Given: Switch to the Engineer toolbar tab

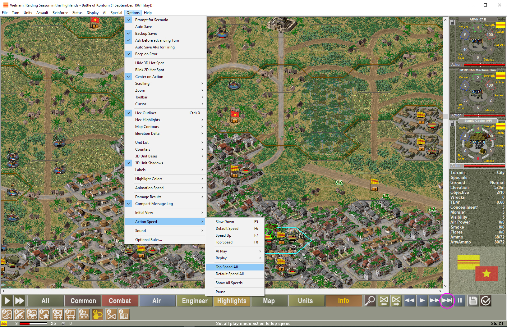Looking at the screenshot, I should [x=195, y=301].
